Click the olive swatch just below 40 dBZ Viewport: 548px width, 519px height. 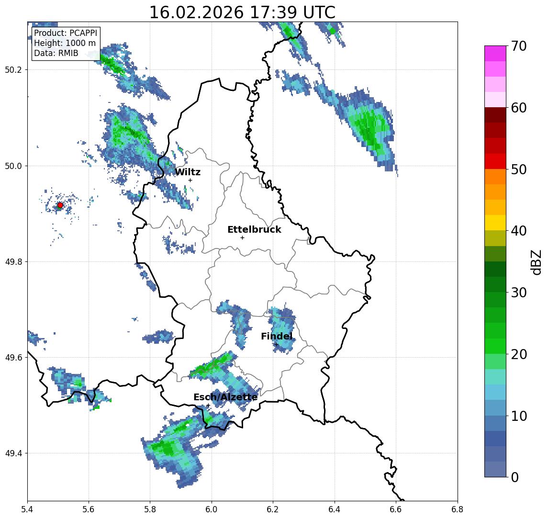click(495, 238)
